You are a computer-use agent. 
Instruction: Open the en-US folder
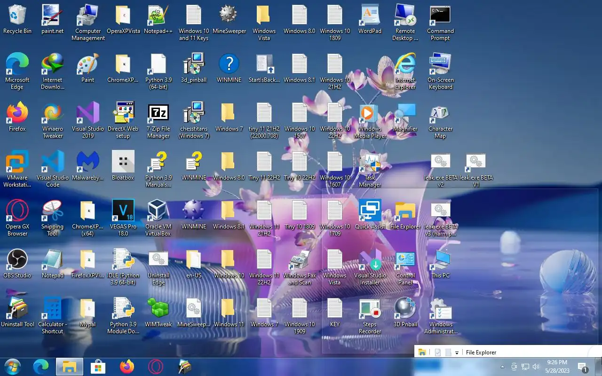[x=194, y=264]
